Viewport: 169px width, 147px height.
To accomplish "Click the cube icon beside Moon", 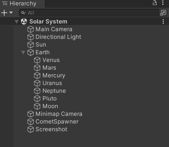I will pyautogui.click(x=37, y=106).
